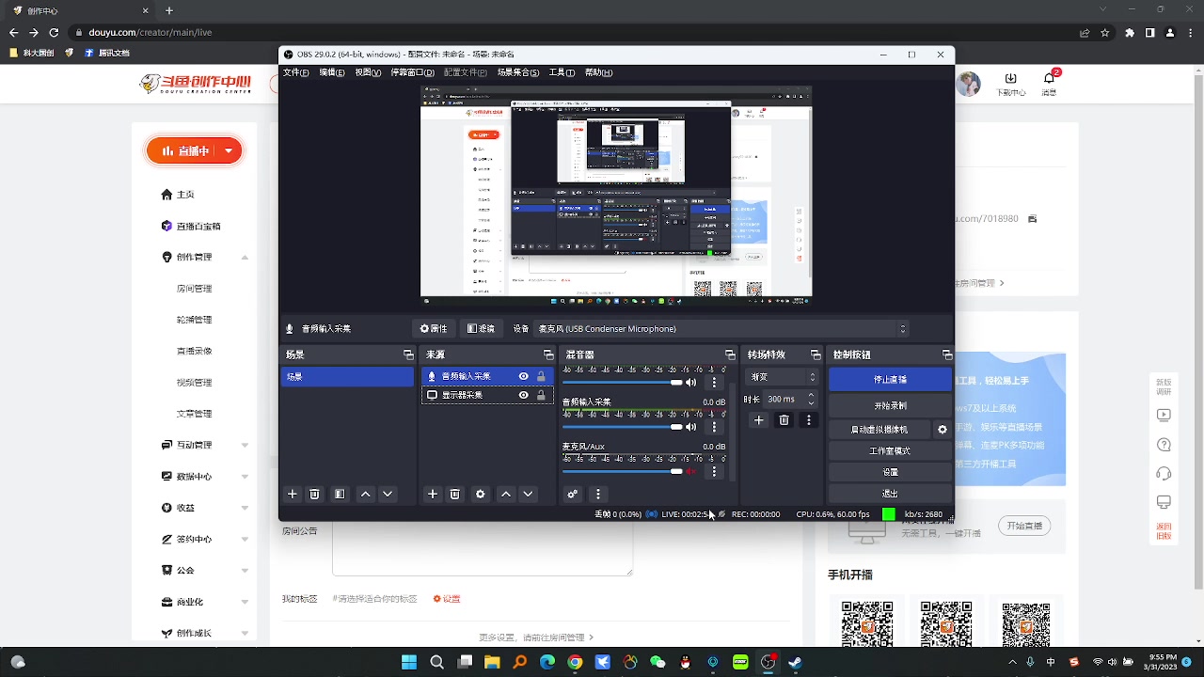The width and height of the screenshot is (1204, 677).
Task: Move source down with the 来源 panel down arrow
Action: (x=528, y=495)
